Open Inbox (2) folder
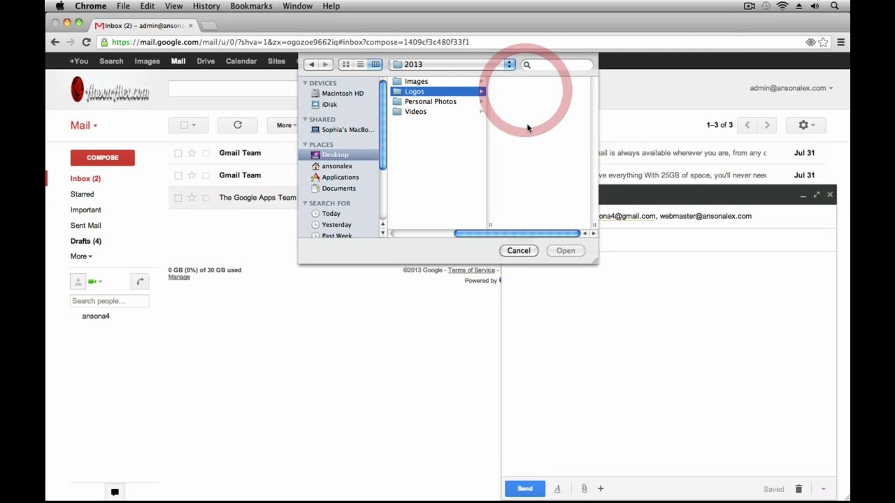Viewport: 895px width, 503px height. [x=85, y=179]
